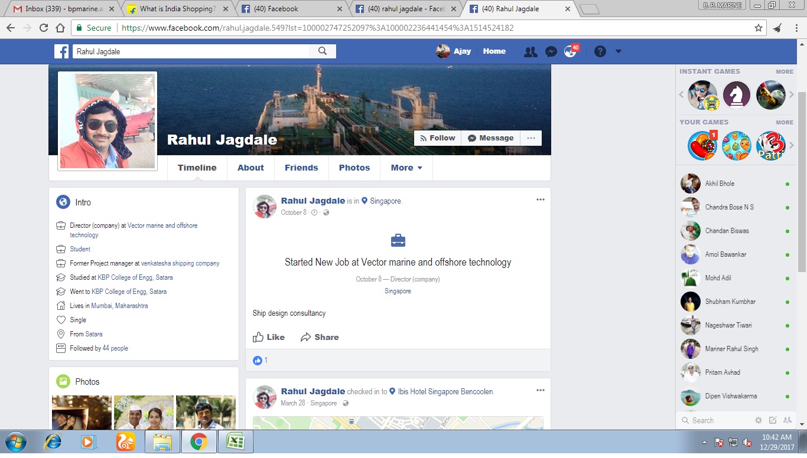Click the football instant game icon

point(771,95)
